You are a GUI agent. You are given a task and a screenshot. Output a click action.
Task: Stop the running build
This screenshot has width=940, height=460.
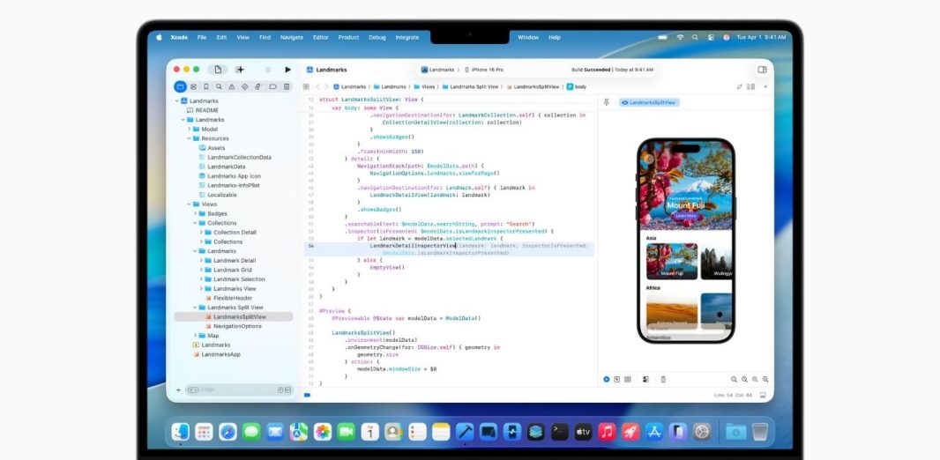[268, 70]
